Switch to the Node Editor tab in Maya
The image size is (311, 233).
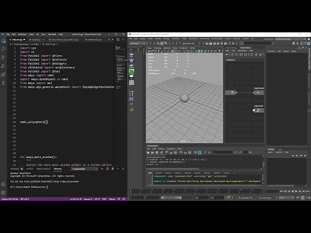point(246,47)
